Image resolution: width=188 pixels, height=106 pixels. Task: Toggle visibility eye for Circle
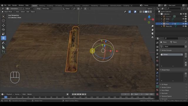tap(183, 19)
